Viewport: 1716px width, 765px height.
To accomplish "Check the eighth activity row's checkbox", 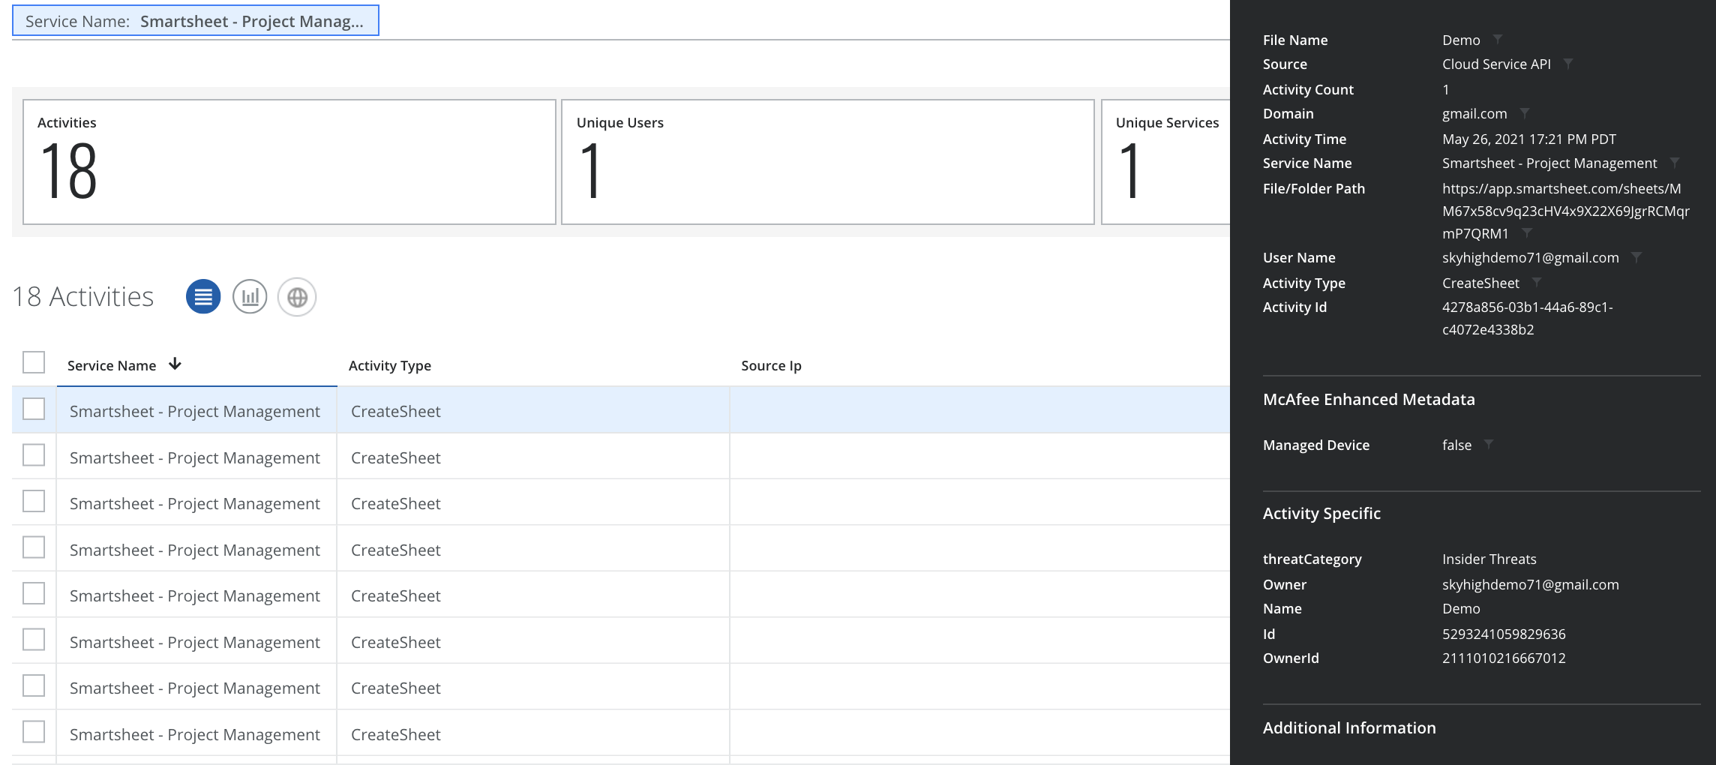I will 34,732.
